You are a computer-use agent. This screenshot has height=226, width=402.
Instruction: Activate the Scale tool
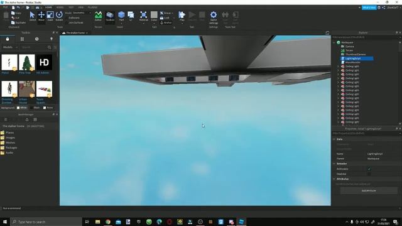50,16
